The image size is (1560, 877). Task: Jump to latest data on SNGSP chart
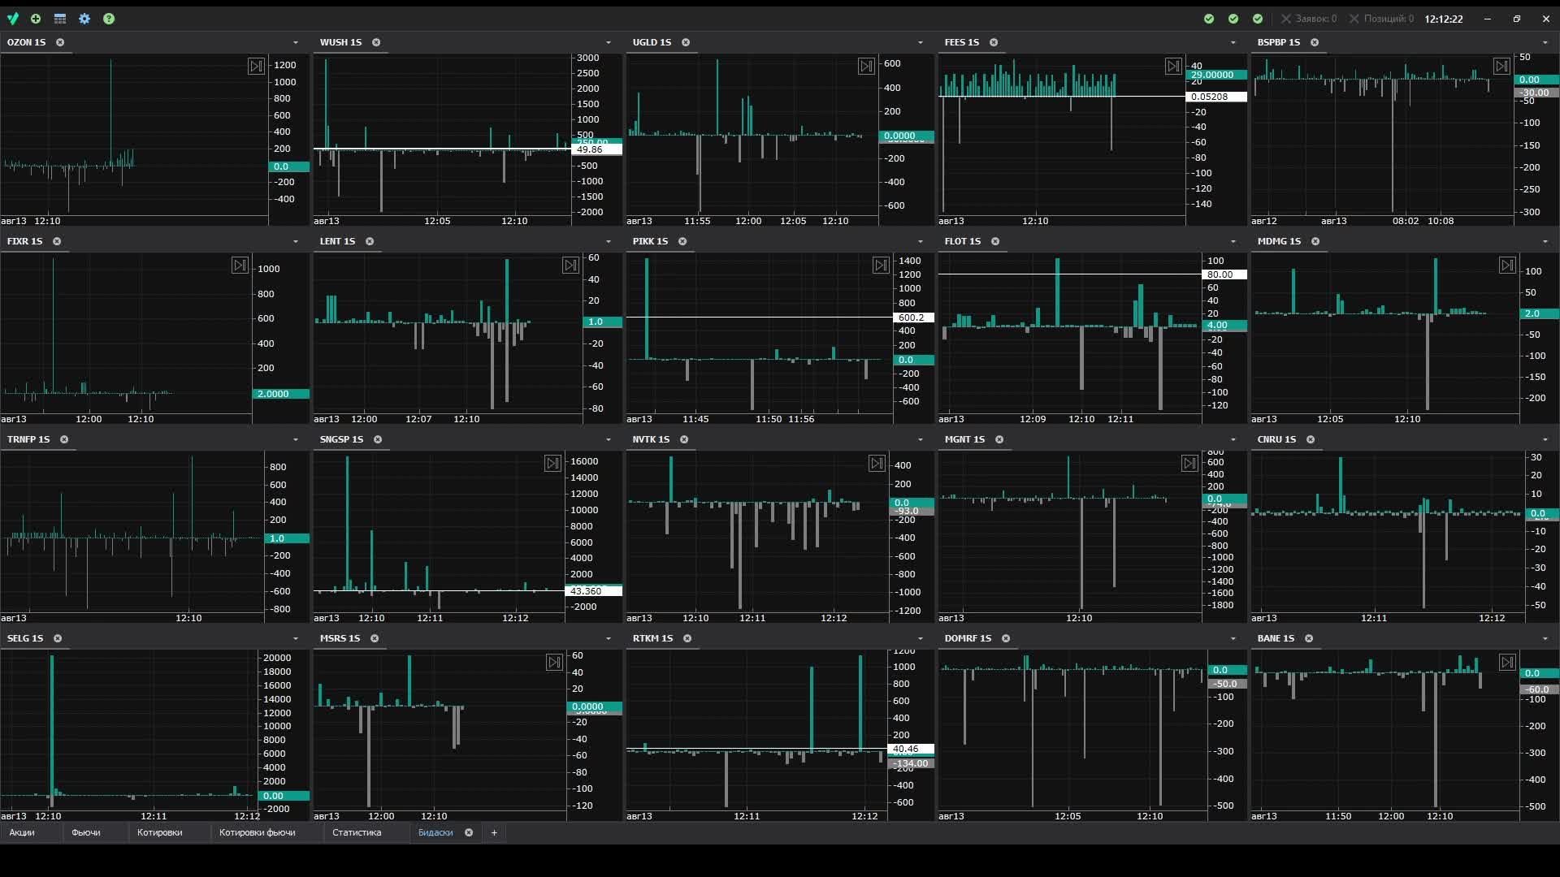pos(552,464)
